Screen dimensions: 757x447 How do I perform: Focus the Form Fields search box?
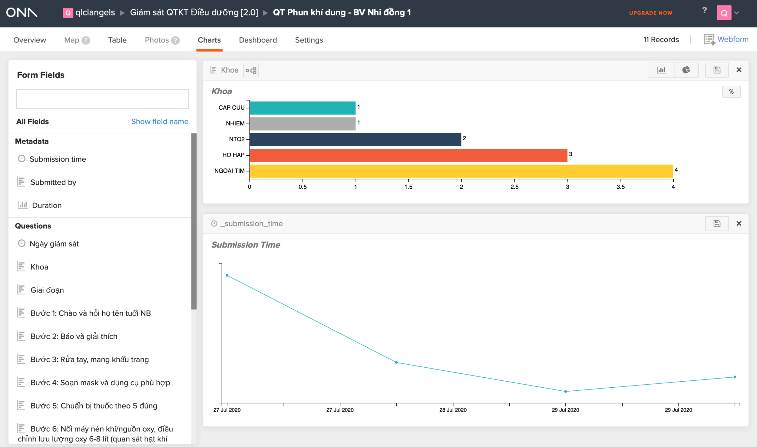(102, 99)
